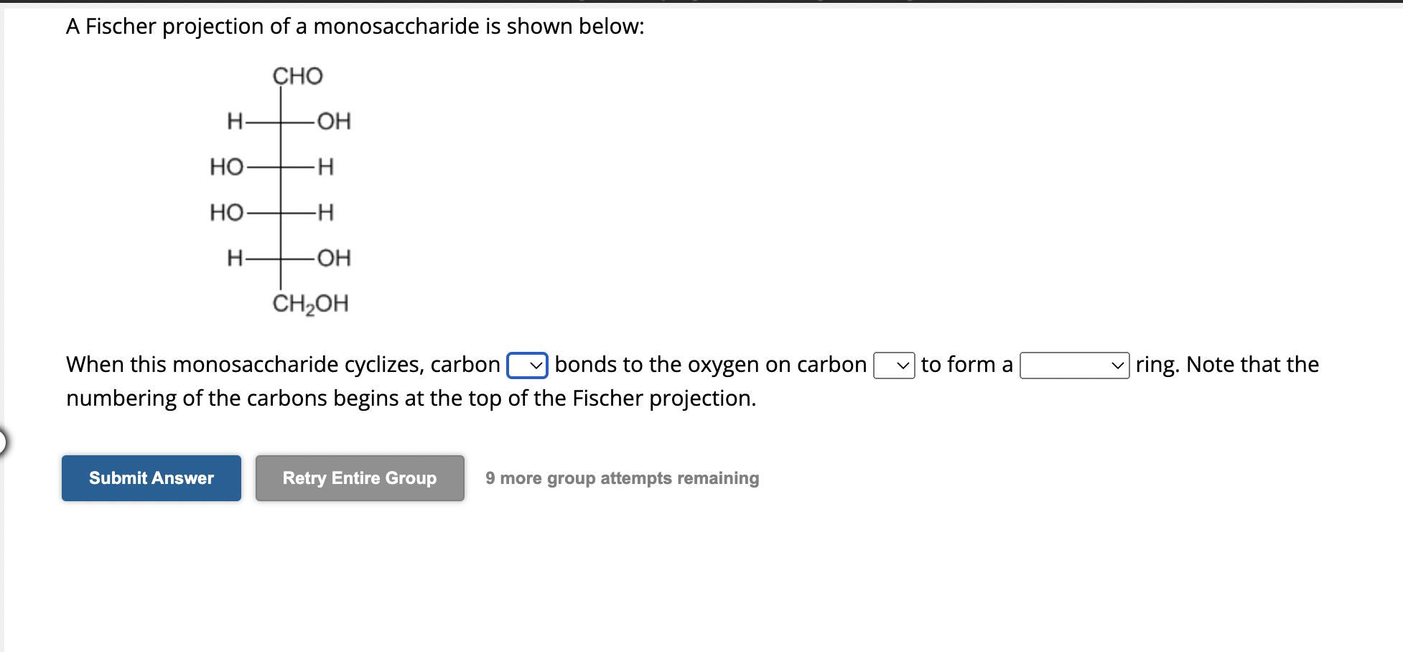Click the '9 more group attempts remaining' text
This screenshot has height=652, width=1403.
click(622, 478)
